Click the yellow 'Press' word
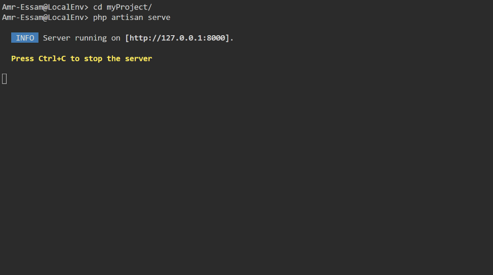The width and height of the screenshot is (493, 275). [x=22, y=59]
